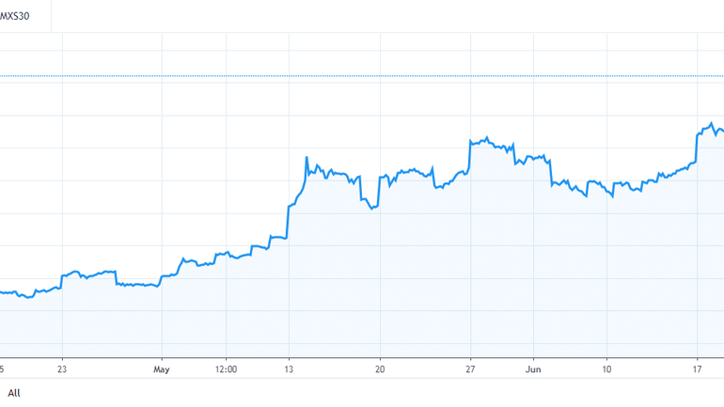The image size is (724, 407).
Task: Pick the 20 date label on time axis
Action: 380,370
